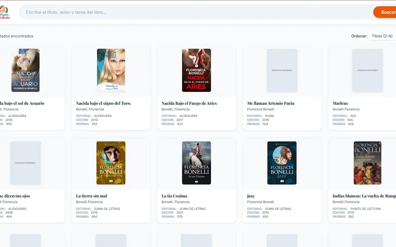Click editorial 'ALFAGUARA' on Aries card
396x247 pixels.
pyautogui.click(x=189, y=116)
